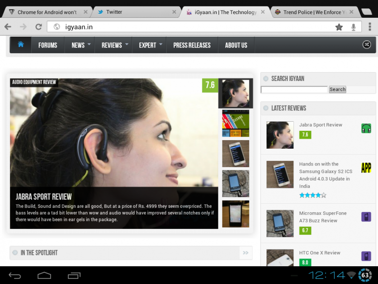Reload the page with refresh icon
Image resolution: width=378 pixels, height=284 pixels.
pos(39,27)
